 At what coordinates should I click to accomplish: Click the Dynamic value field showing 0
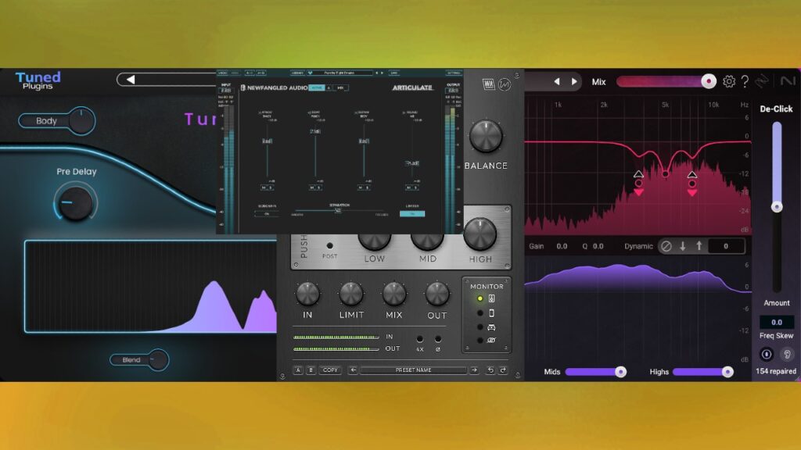tap(725, 246)
